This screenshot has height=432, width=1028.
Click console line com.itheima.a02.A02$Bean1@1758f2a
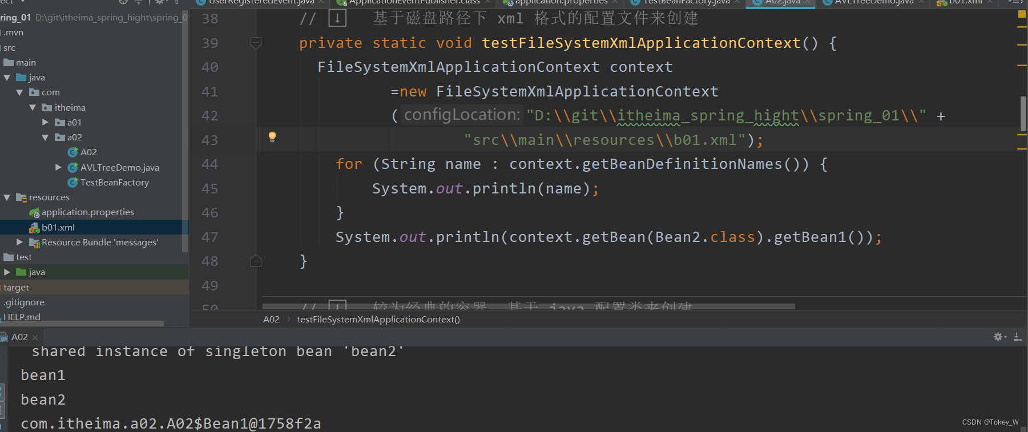(171, 424)
